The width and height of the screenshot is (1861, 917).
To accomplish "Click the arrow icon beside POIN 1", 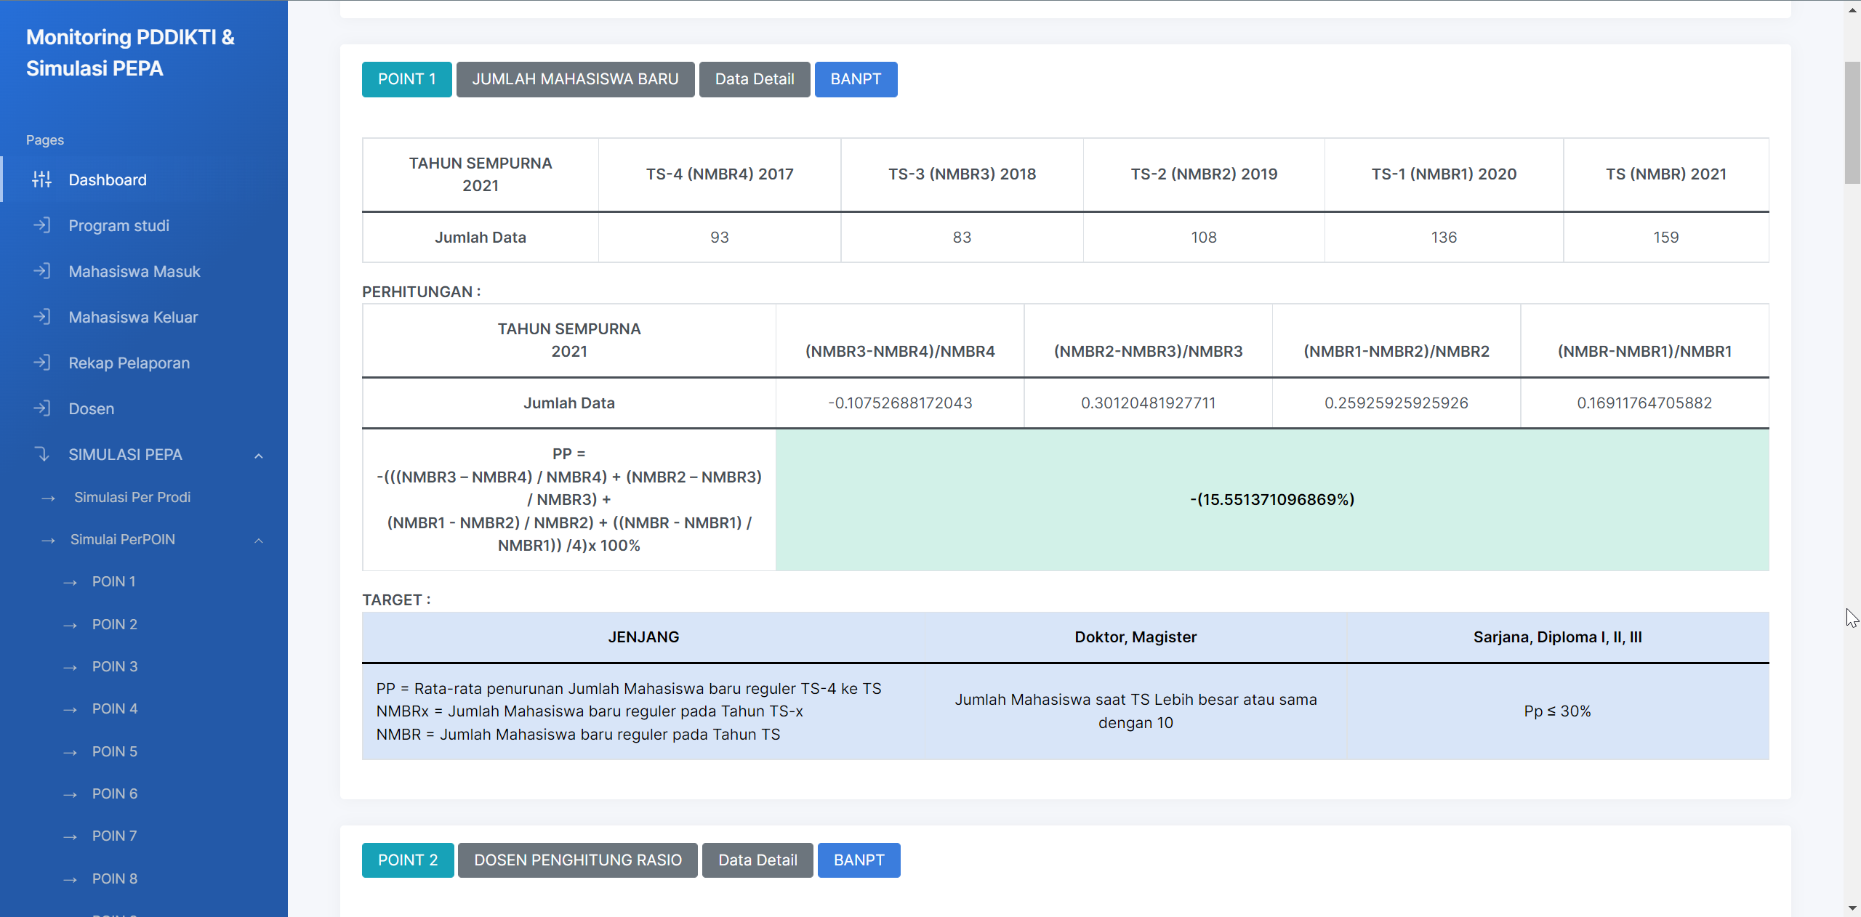I will 70,582.
